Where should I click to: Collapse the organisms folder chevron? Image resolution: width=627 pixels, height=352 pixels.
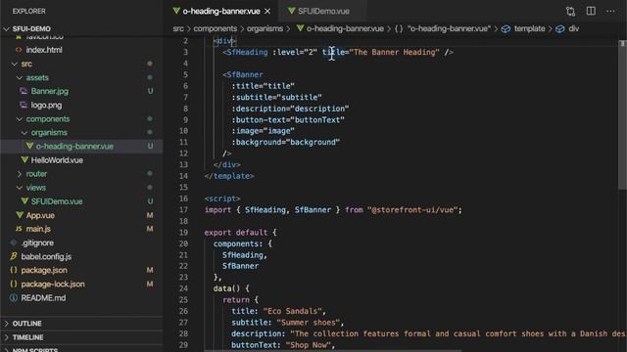click(x=24, y=133)
